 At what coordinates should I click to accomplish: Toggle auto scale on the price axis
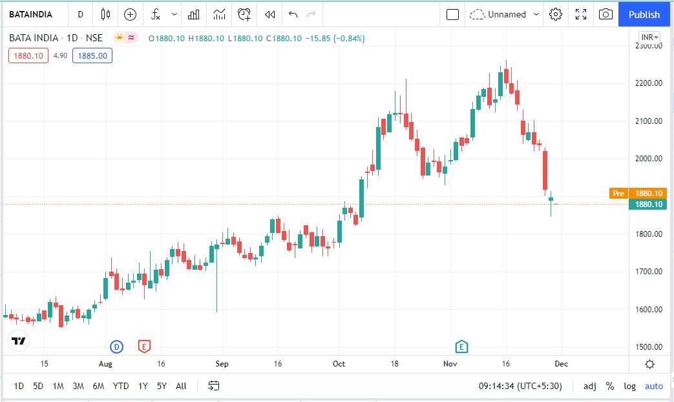click(654, 386)
